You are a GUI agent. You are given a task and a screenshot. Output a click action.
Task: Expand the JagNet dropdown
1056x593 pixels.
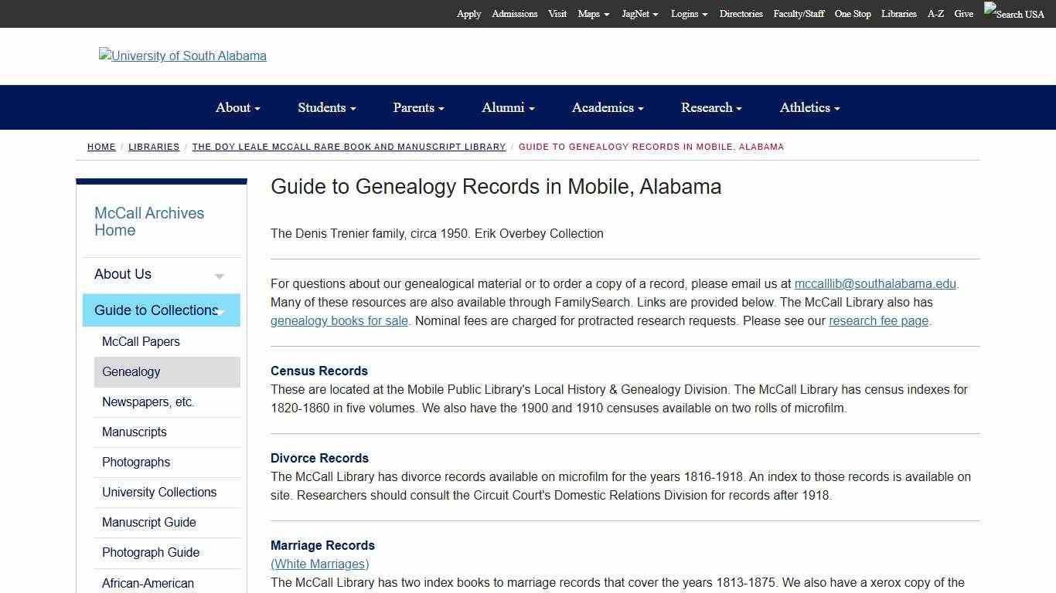click(639, 14)
